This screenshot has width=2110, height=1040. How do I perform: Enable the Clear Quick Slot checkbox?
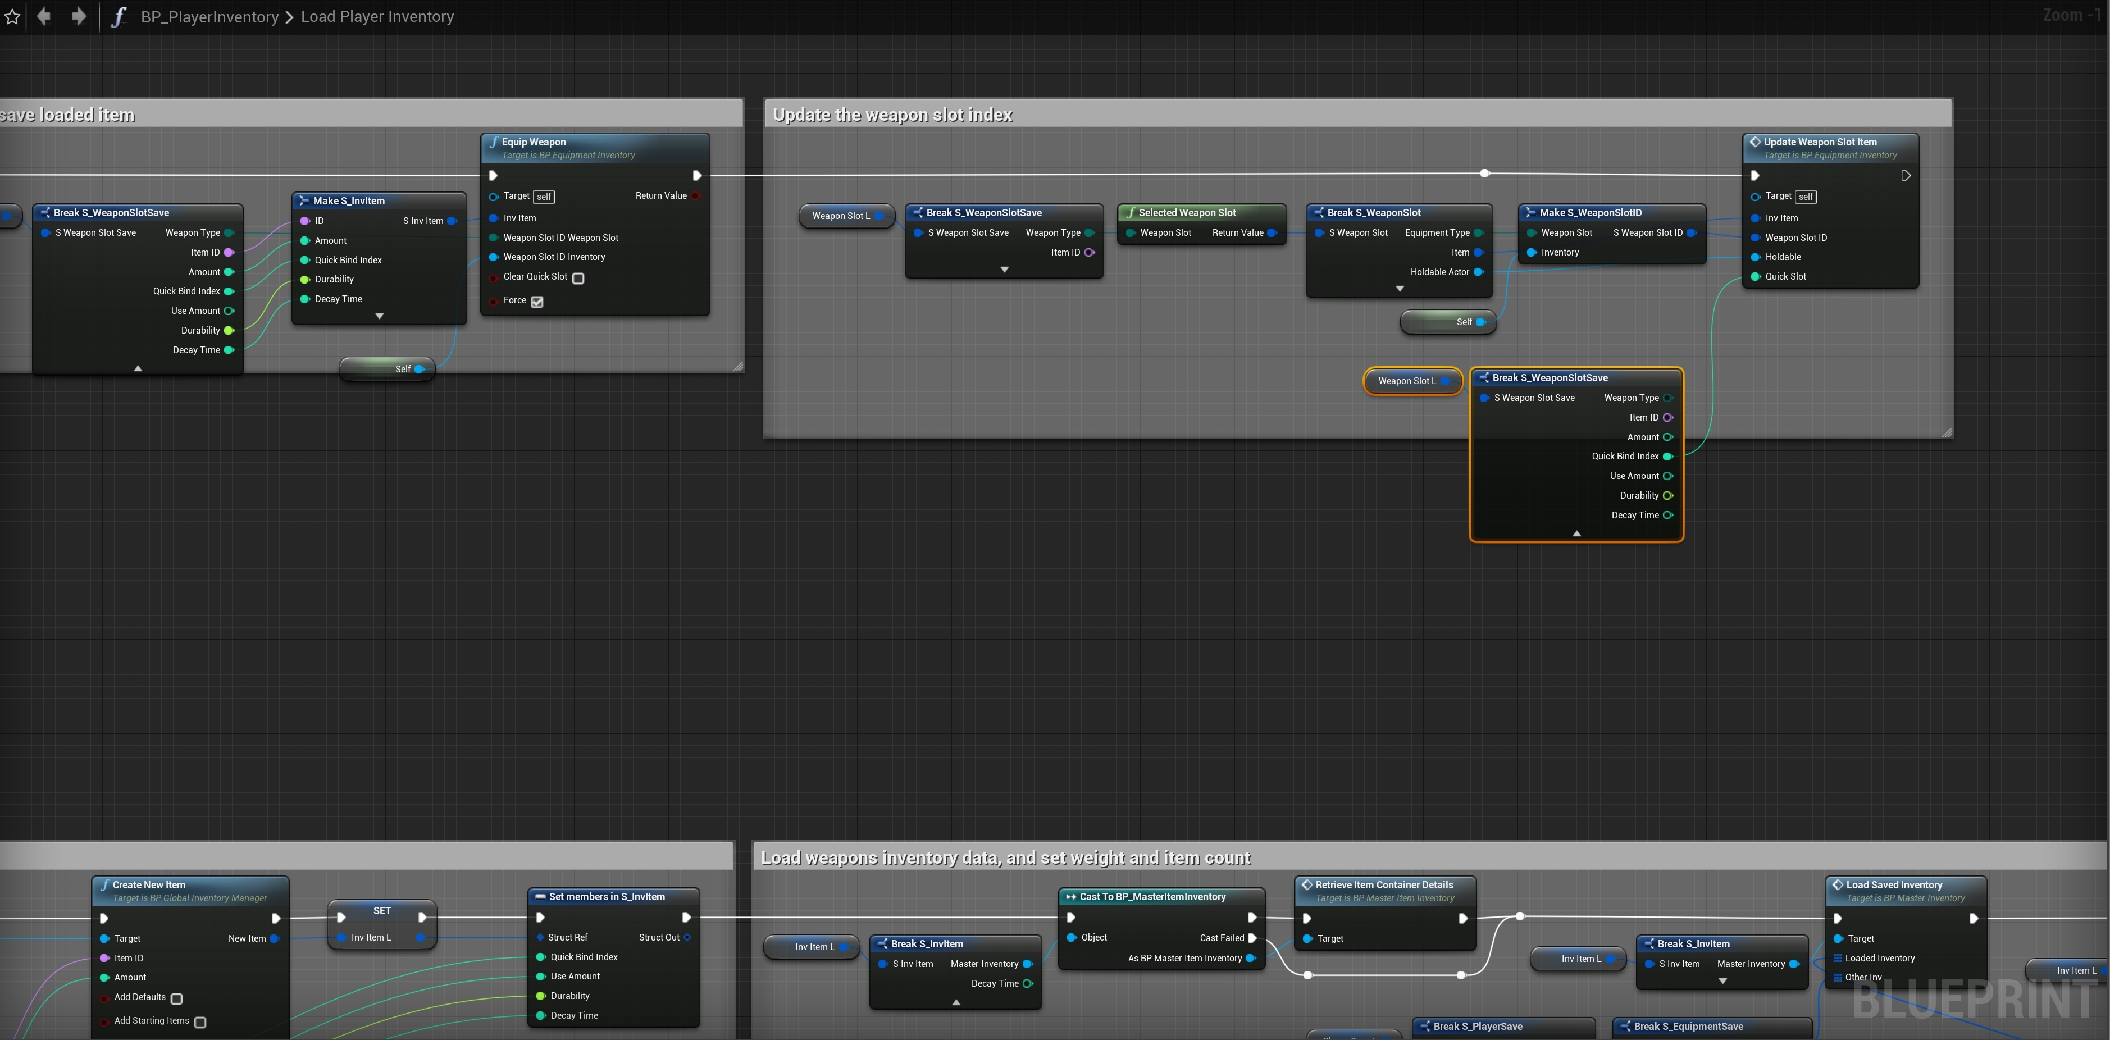(x=578, y=279)
